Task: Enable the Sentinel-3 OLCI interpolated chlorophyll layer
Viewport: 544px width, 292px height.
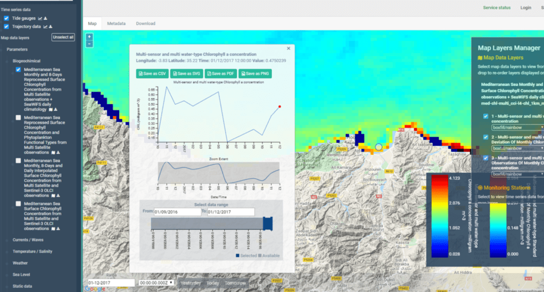Action: pos(19,161)
